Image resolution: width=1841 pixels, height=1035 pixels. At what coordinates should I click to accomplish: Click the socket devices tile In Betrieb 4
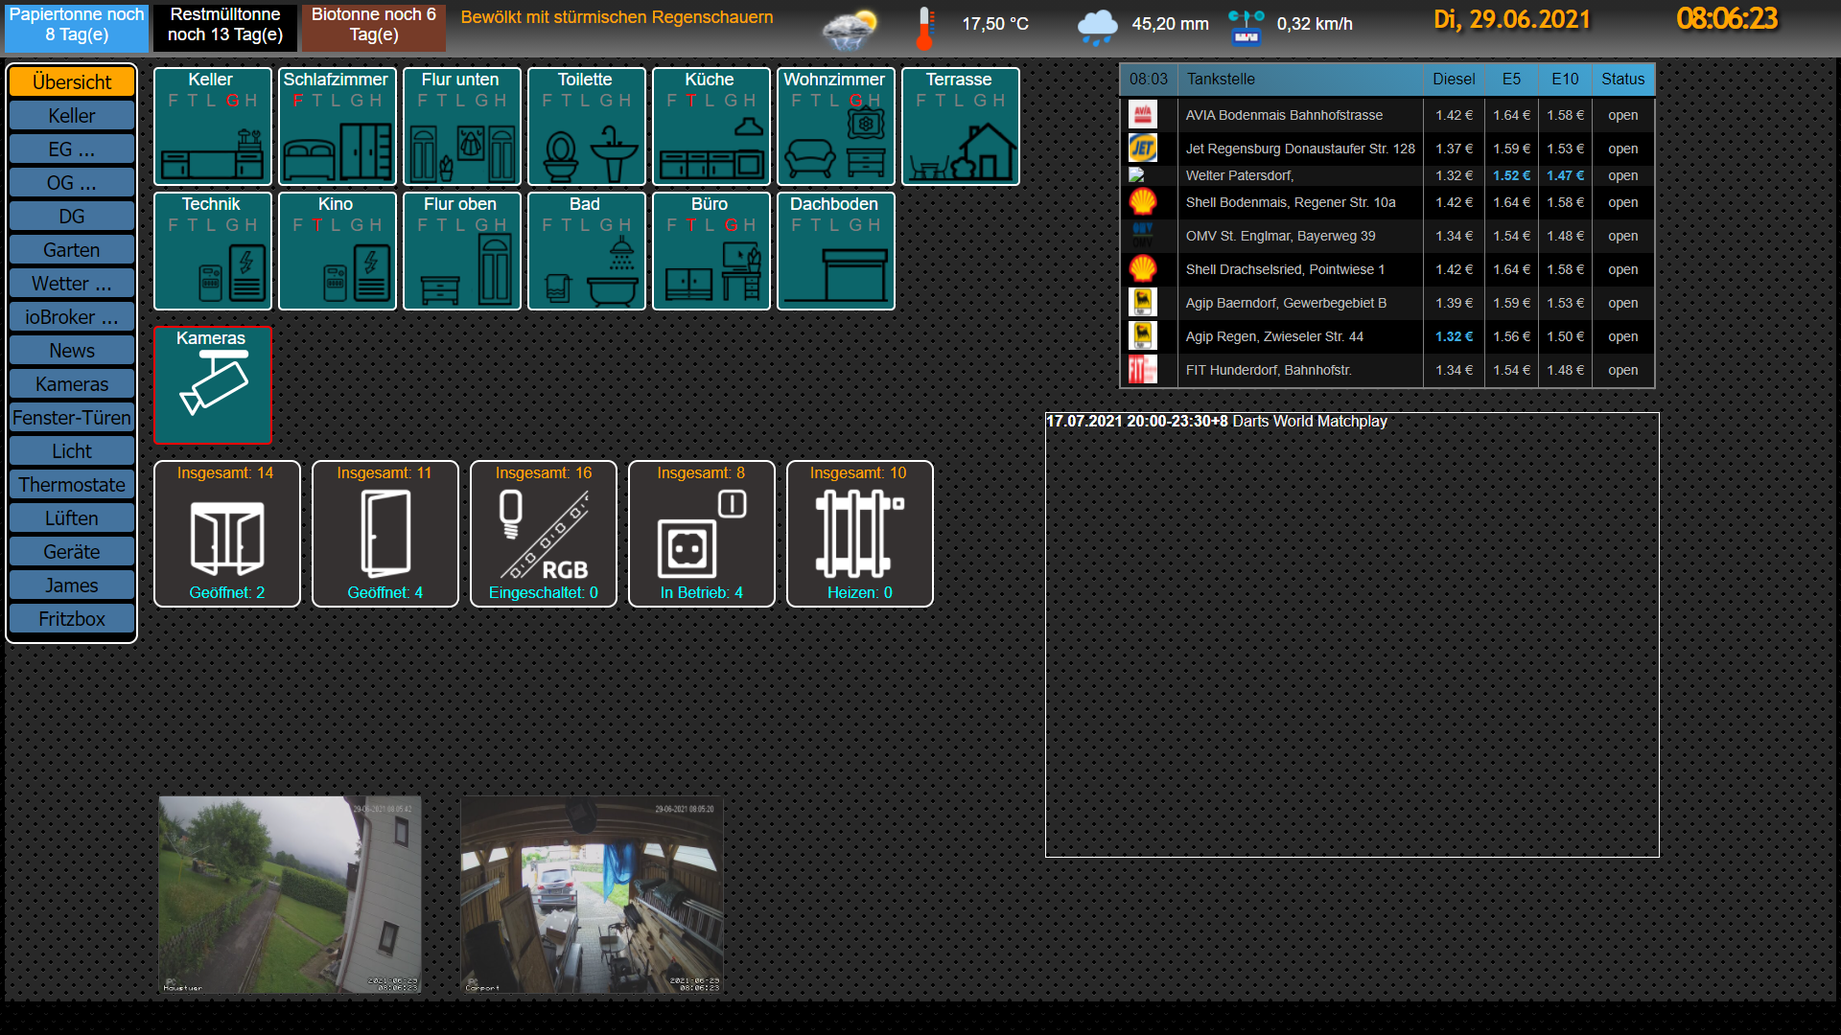click(702, 534)
